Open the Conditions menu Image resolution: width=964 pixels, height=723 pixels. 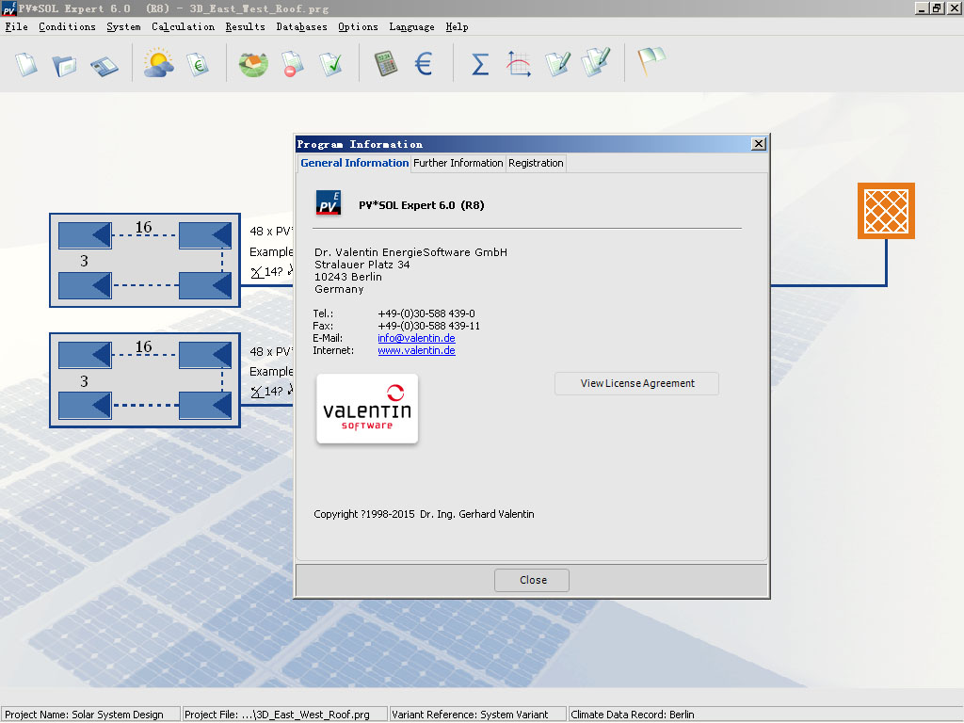point(67,27)
